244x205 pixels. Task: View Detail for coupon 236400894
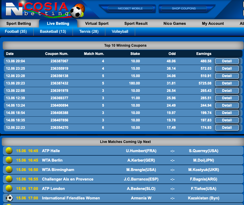227,105
